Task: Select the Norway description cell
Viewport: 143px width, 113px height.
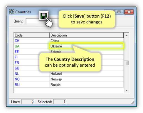Action: point(87,79)
